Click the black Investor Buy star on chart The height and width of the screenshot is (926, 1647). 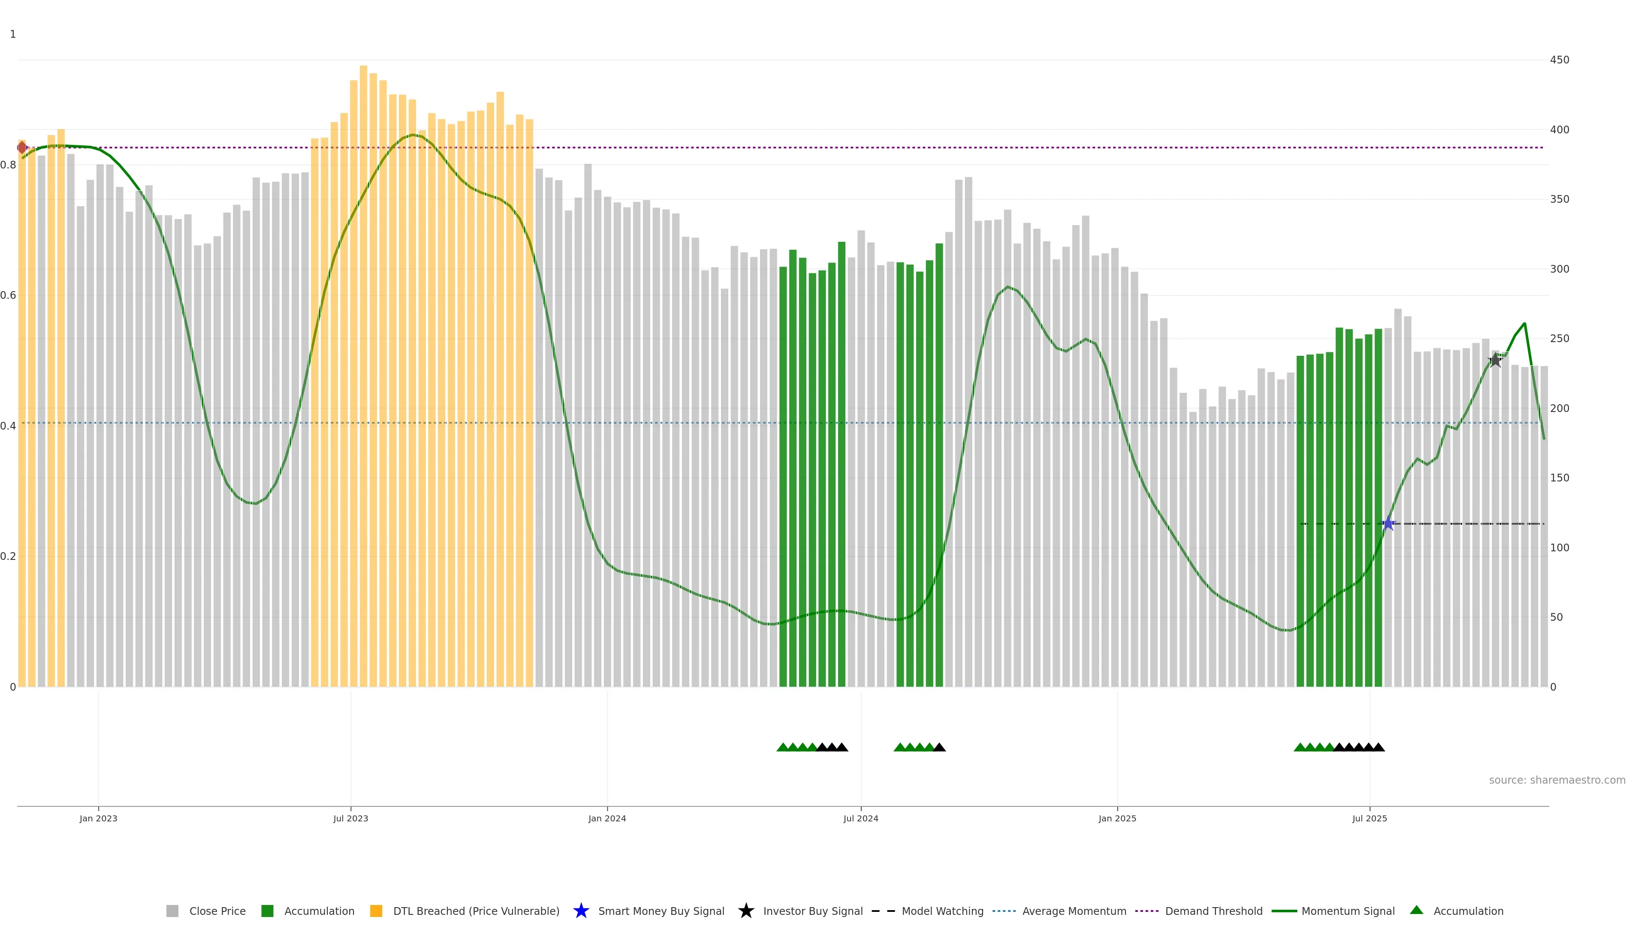[1495, 361]
